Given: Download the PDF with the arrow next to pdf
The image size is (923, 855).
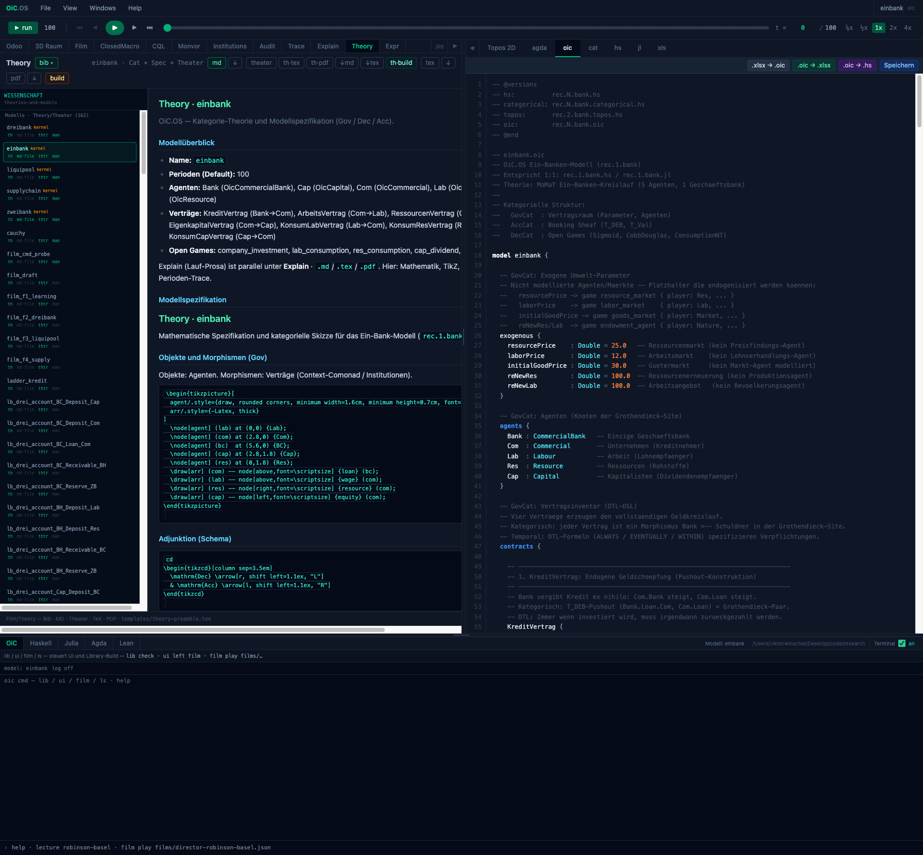Looking at the screenshot, I should 35,78.
